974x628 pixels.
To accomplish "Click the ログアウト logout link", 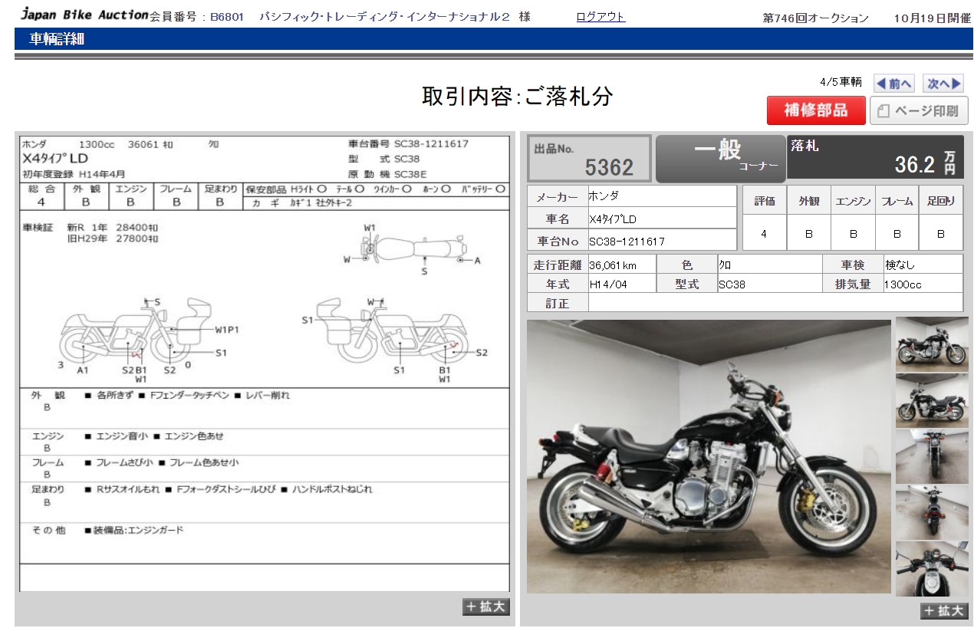I will (x=601, y=17).
